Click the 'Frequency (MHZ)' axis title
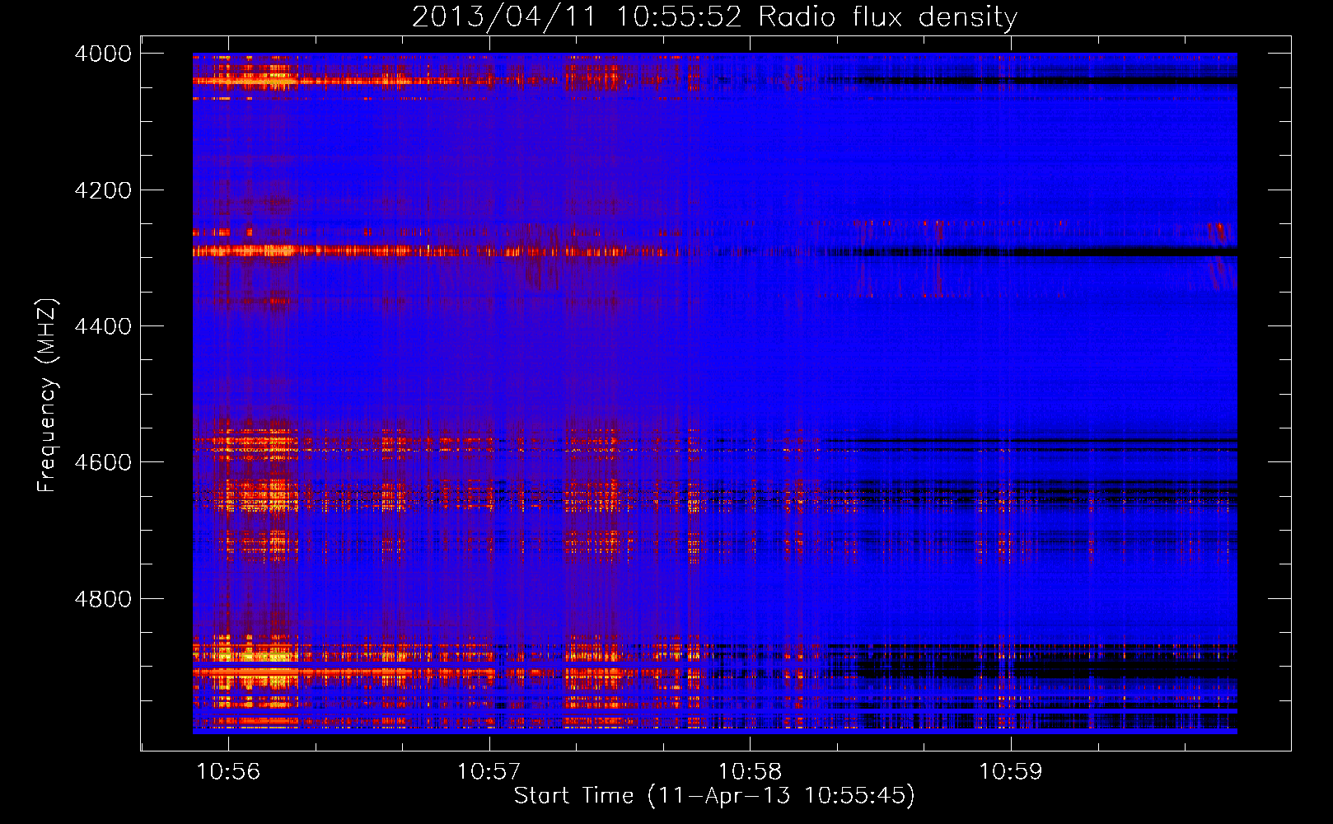Screen dimensions: 1333x824 pyautogui.click(x=48, y=396)
